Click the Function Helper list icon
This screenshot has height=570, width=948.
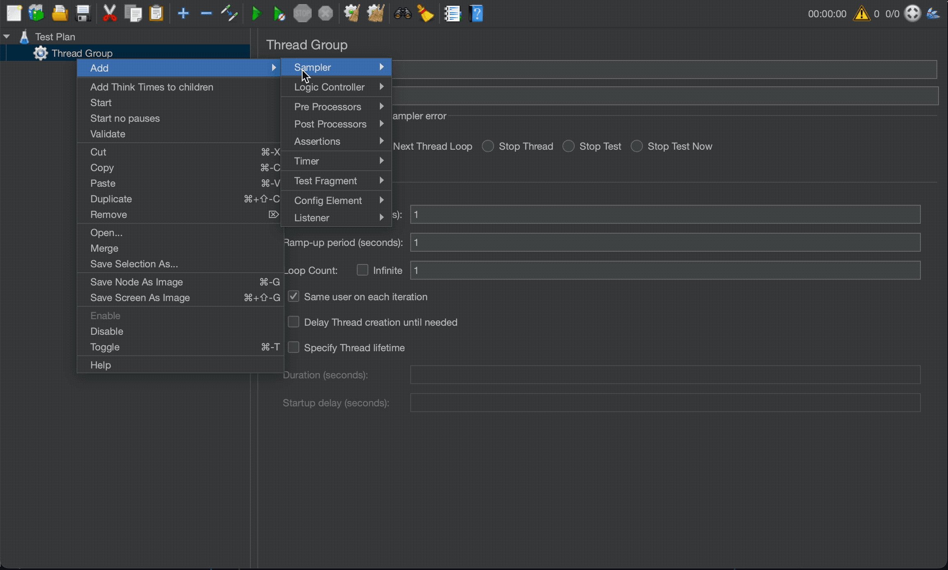pos(453,14)
